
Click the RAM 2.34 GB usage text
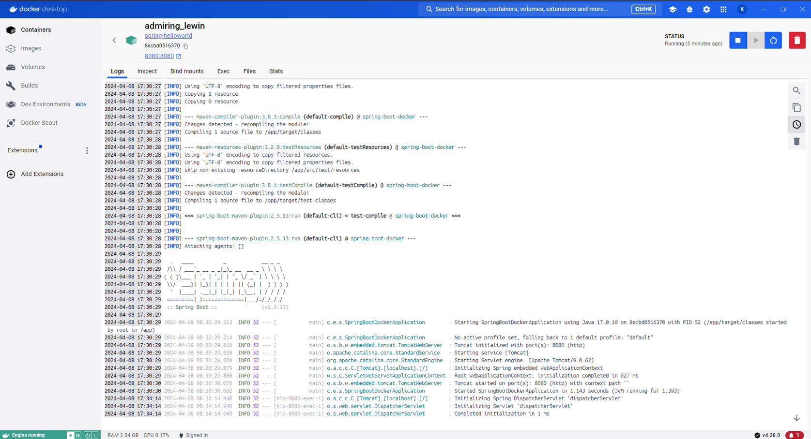[123, 435]
